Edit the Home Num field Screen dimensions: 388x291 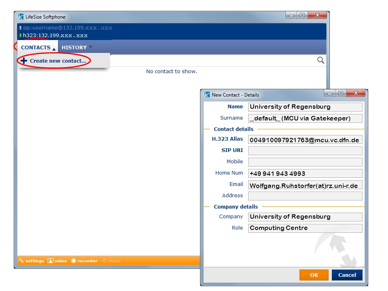coord(305,173)
